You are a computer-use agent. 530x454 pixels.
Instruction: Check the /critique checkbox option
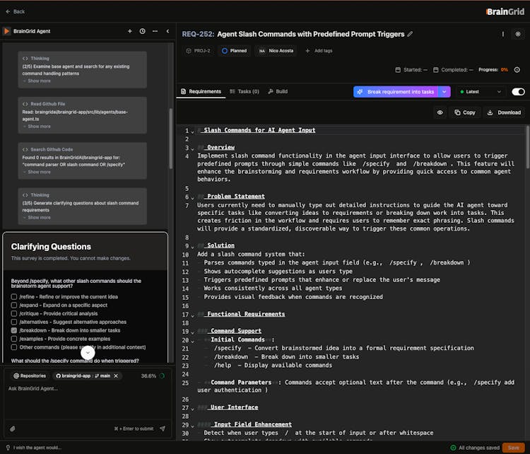[15, 314]
